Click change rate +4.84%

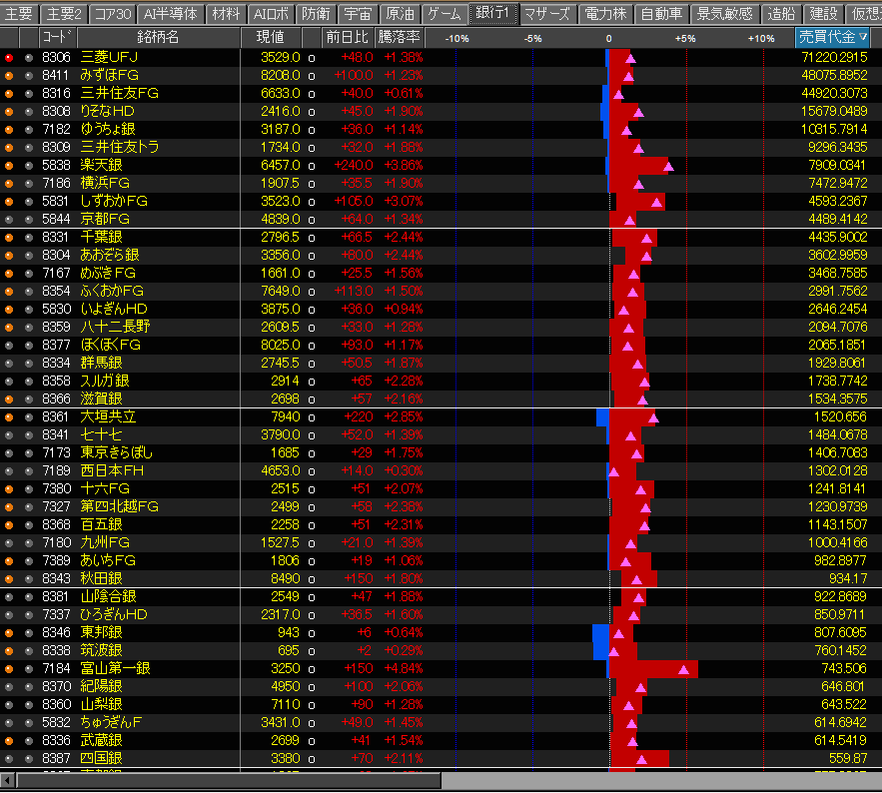point(404,669)
